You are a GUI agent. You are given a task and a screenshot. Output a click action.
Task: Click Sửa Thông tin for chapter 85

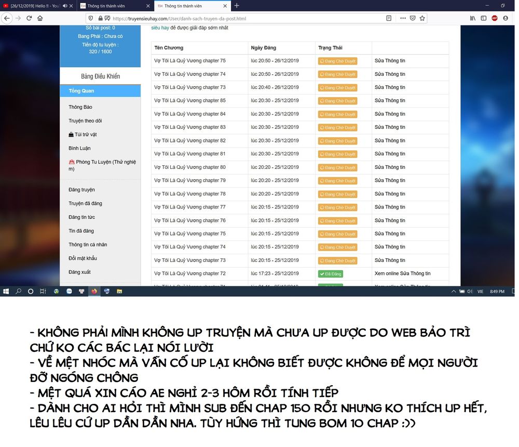[390, 100]
